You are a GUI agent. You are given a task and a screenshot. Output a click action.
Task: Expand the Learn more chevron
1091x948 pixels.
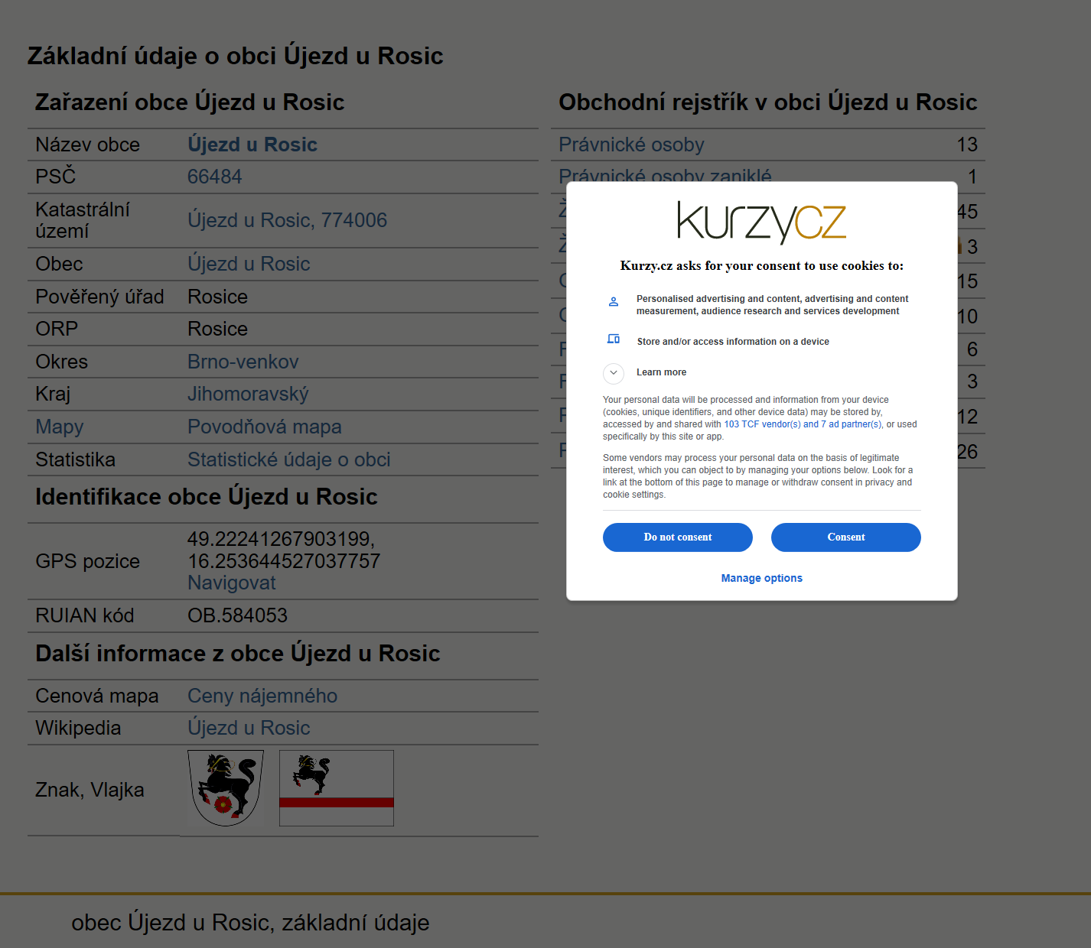[x=614, y=373]
